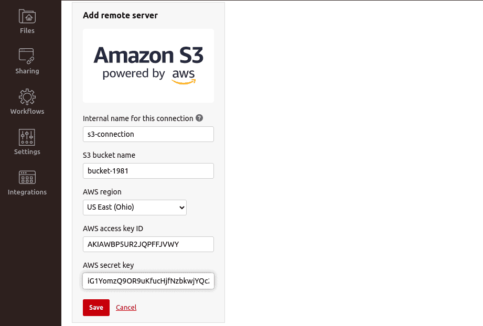
Task: Click the 'Internal name for this connection' label
Action: pos(138,118)
